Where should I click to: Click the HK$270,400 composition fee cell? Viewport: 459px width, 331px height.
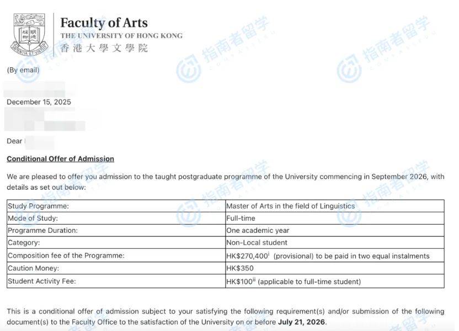327,256
